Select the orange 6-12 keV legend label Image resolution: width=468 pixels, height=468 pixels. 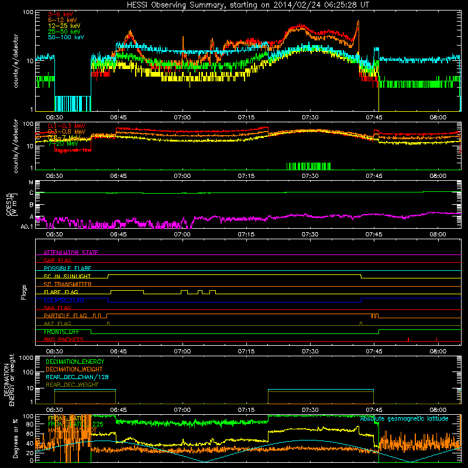[x=63, y=20]
